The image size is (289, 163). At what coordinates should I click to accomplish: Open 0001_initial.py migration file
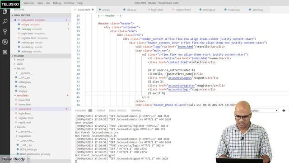point(28,149)
